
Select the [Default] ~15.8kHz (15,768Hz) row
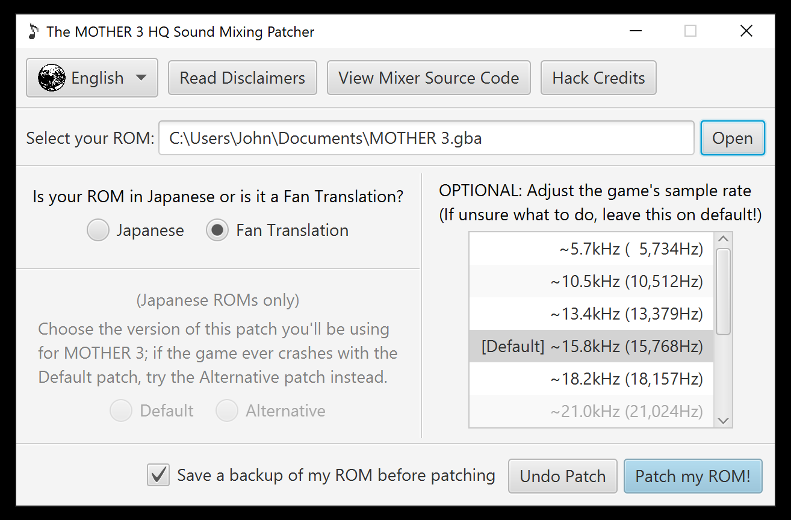click(591, 346)
